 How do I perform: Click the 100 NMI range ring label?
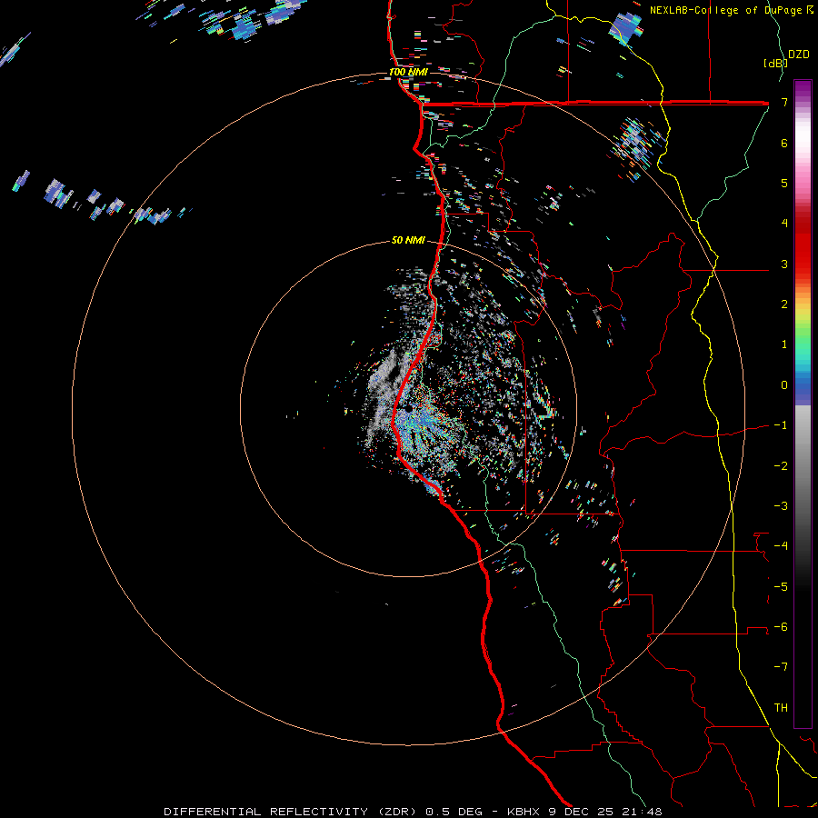[x=408, y=72]
